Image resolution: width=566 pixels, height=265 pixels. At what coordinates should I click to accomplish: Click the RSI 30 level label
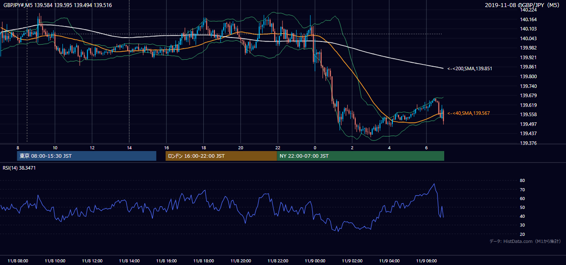point(522,226)
